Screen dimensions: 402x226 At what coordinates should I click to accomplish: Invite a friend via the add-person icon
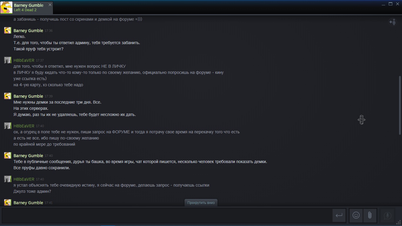pyautogui.click(x=393, y=22)
